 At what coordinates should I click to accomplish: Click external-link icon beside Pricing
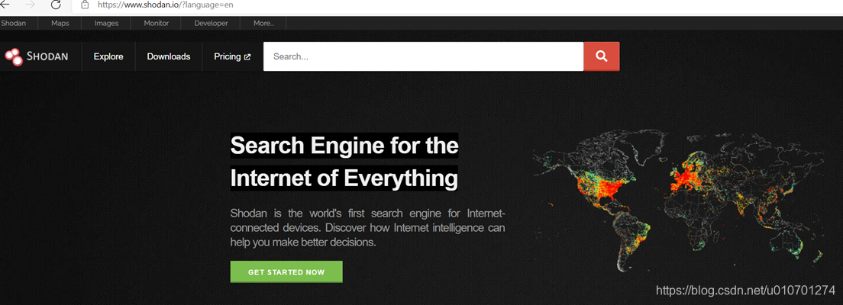pyautogui.click(x=247, y=57)
